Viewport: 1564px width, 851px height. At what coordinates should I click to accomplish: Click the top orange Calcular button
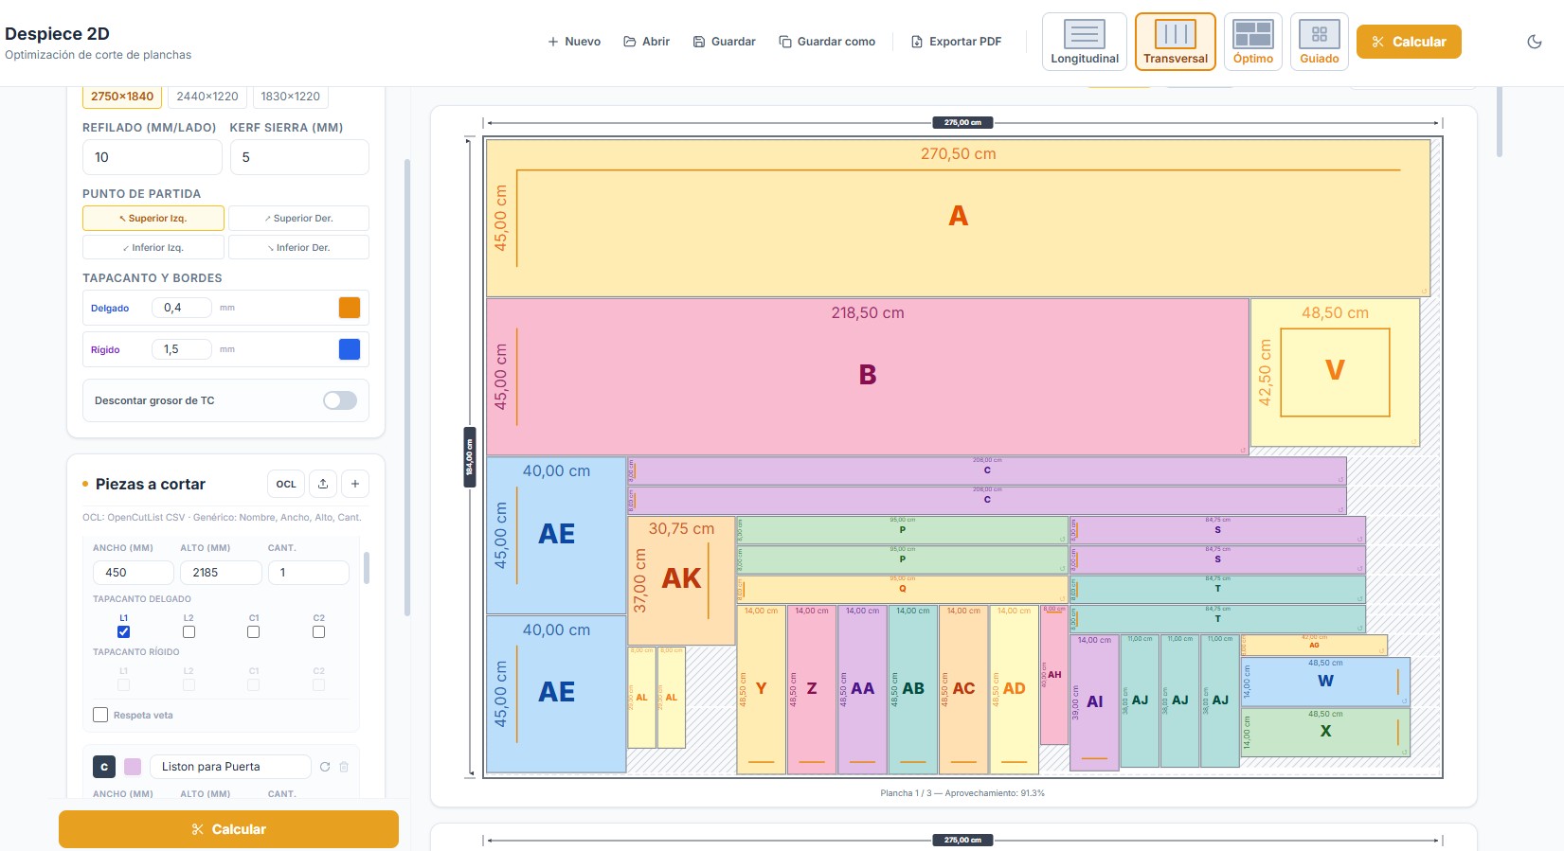(1409, 42)
